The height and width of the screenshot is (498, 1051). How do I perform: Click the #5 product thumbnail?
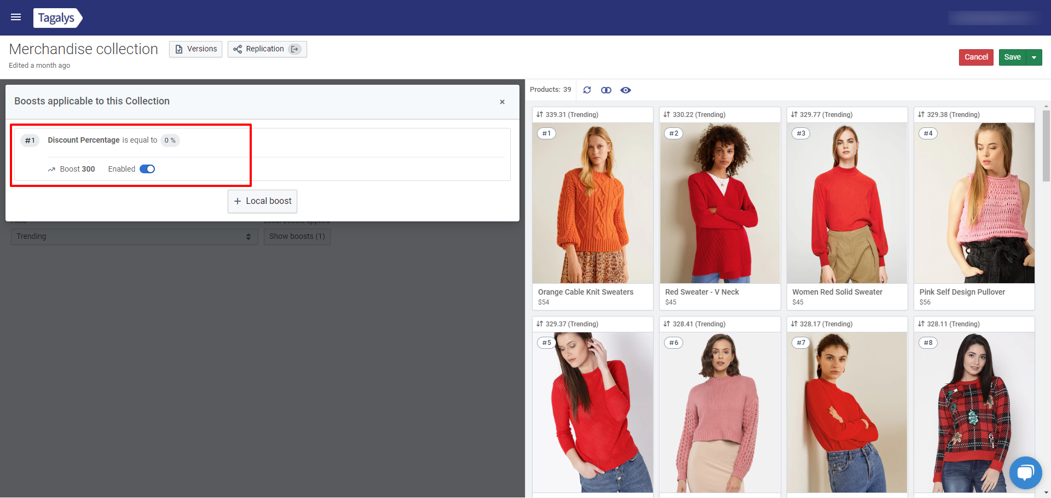pos(593,412)
